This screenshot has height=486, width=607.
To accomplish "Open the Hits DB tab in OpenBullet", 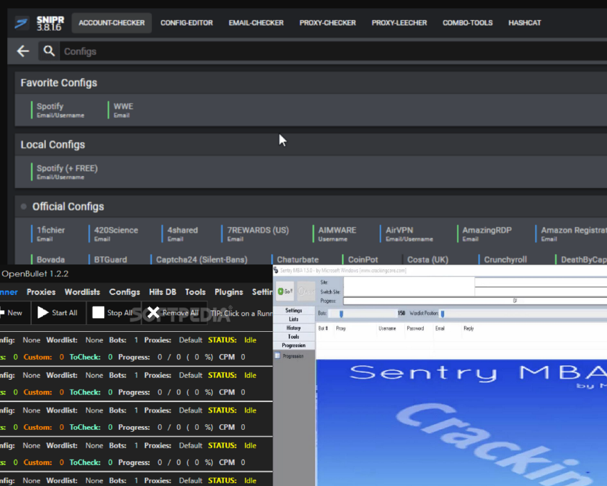I will tap(162, 292).
